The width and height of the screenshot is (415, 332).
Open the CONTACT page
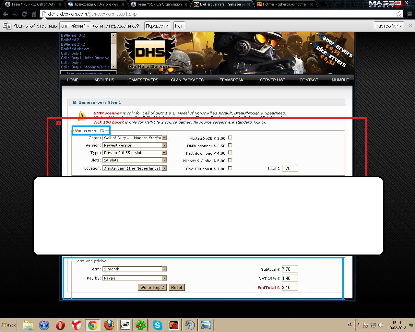tap(309, 80)
